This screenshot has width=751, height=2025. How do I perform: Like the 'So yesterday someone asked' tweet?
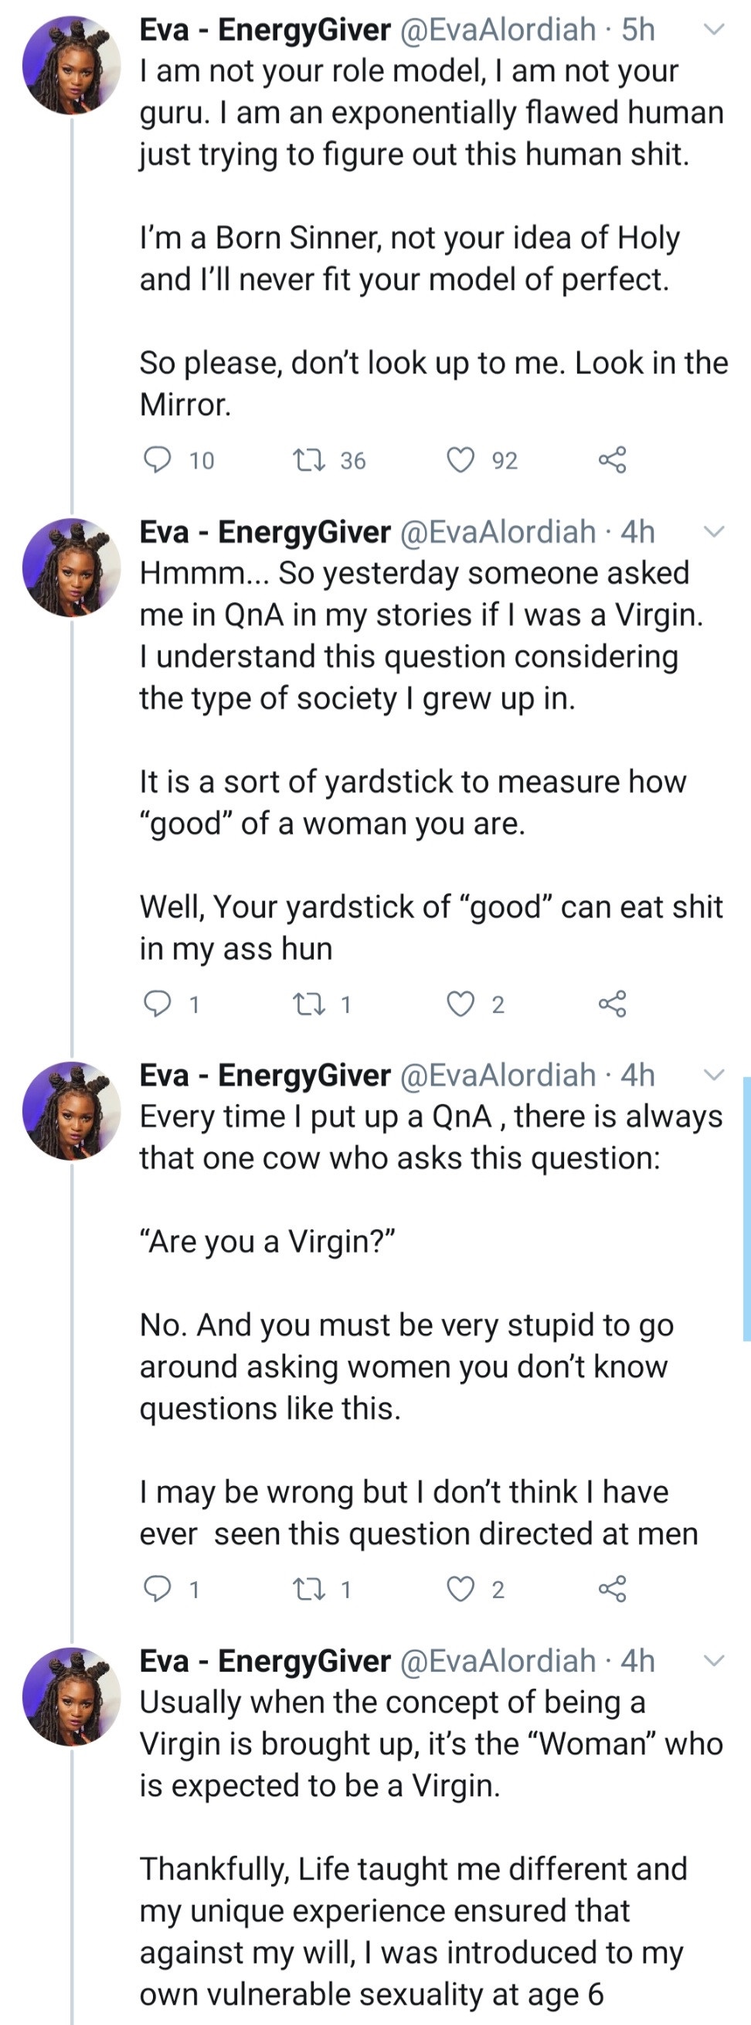(x=460, y=1003)
